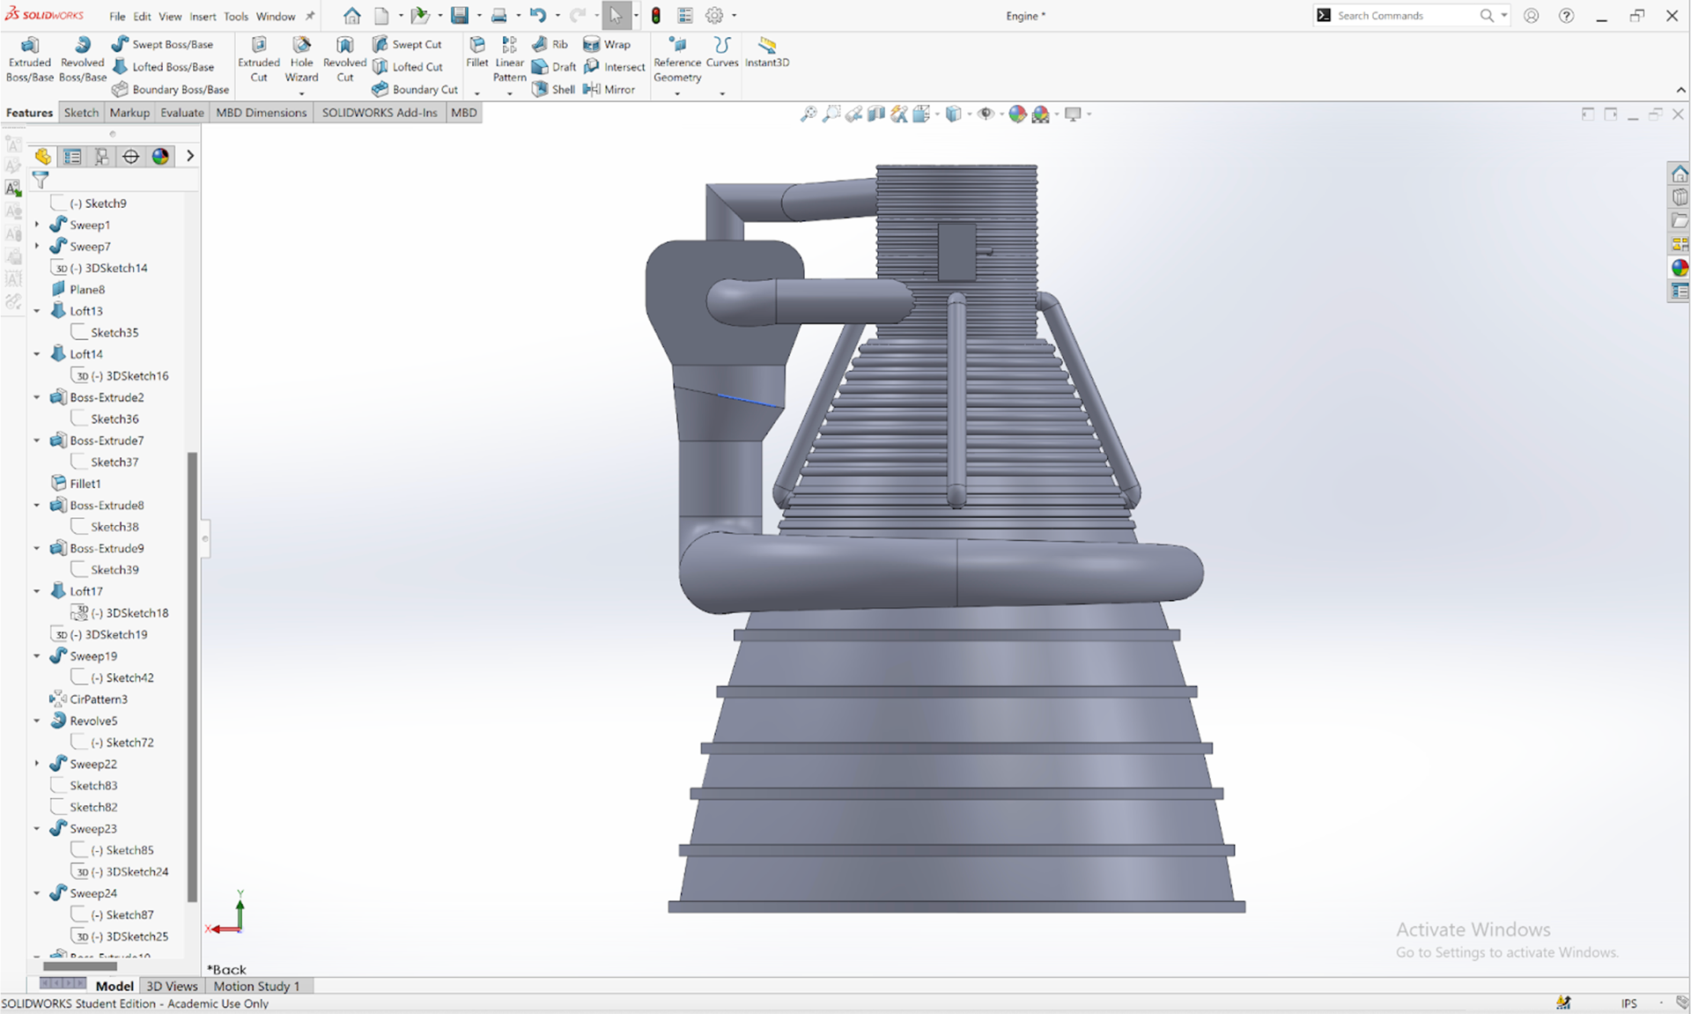This screenshot has height=1014, width=1691.
Task: Open PropertyManager tab
Action: tap(72, 157)
